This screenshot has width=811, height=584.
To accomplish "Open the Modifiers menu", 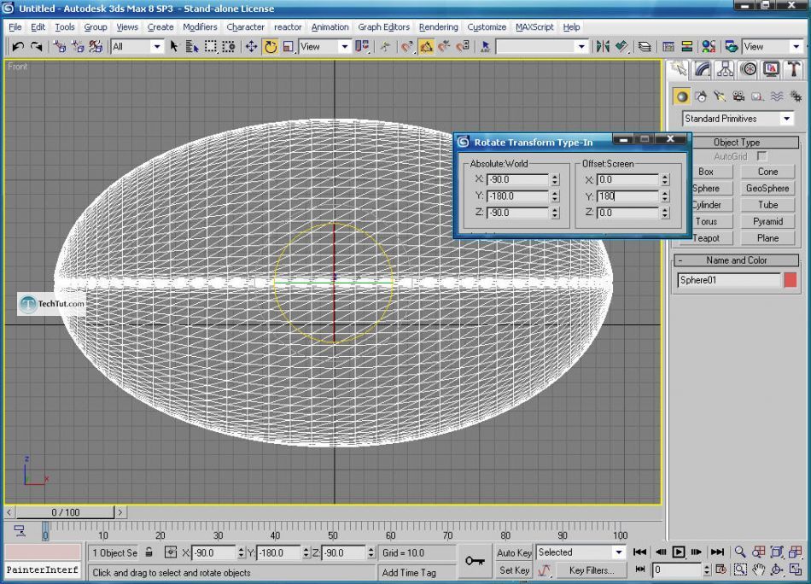I will point(200,27).
